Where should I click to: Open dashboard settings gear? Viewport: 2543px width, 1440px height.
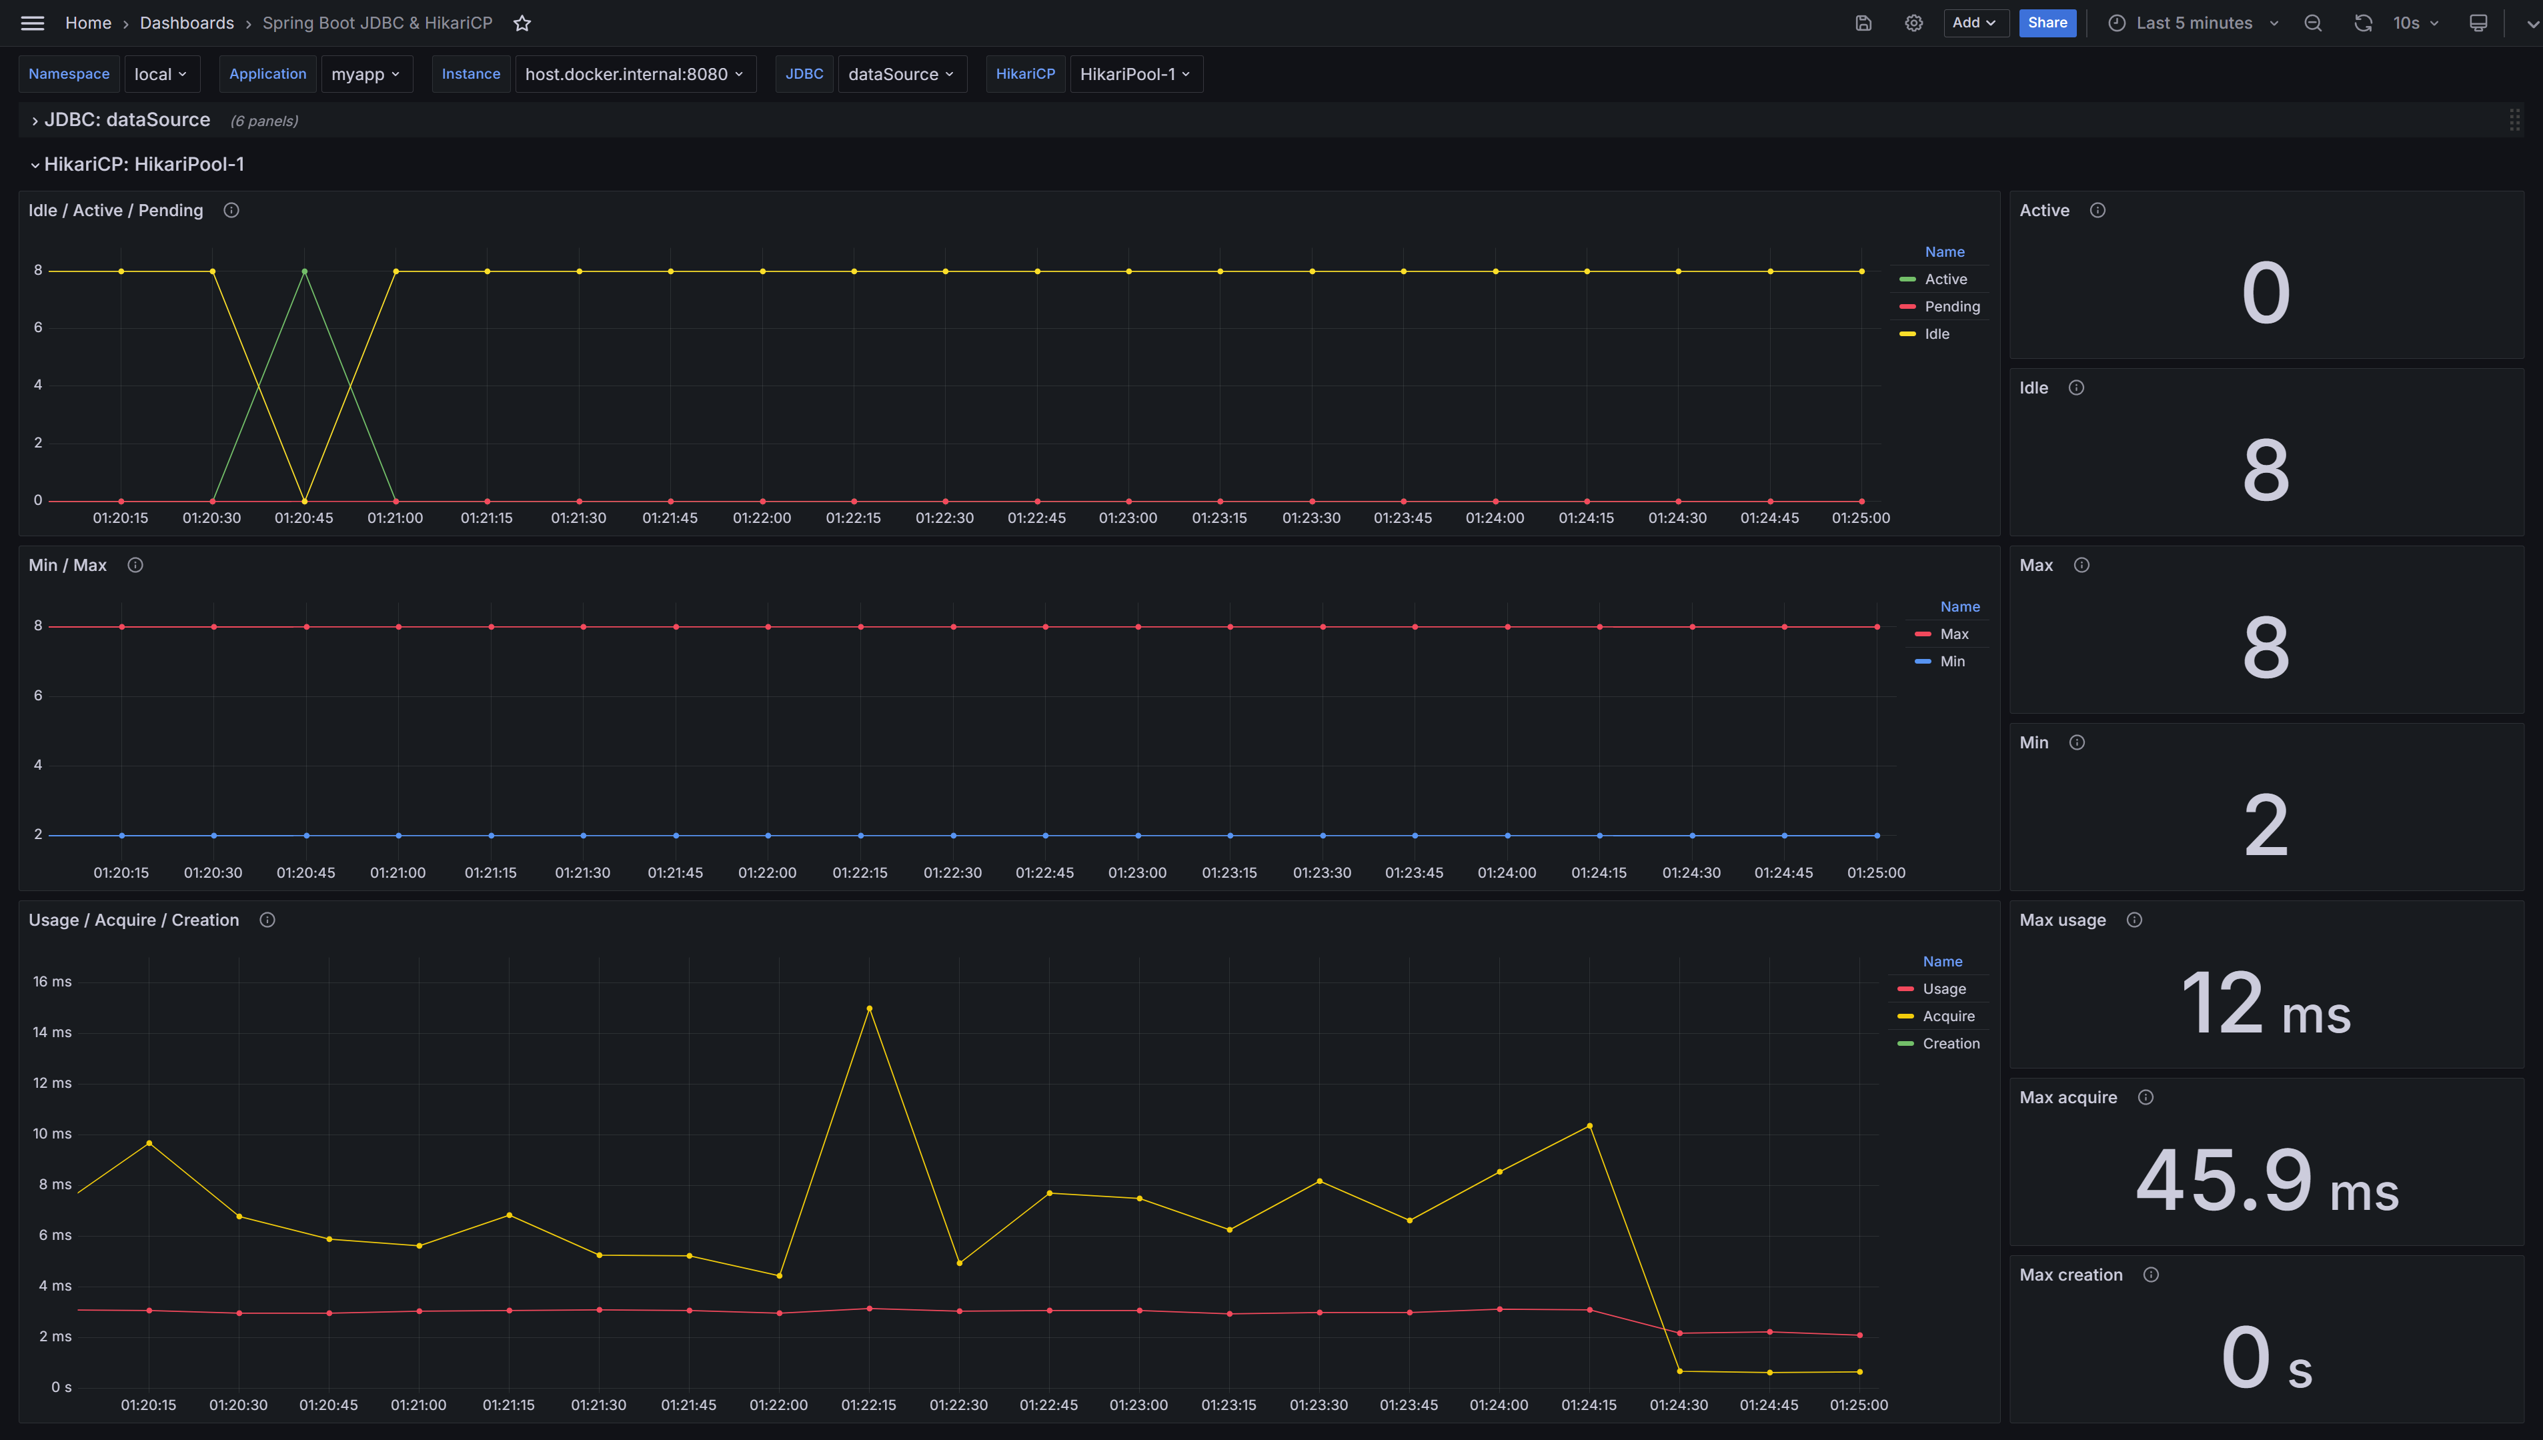tap(1913, 23)
